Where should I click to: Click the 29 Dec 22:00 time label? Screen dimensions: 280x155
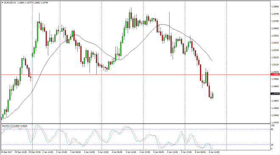click(35, 152)
